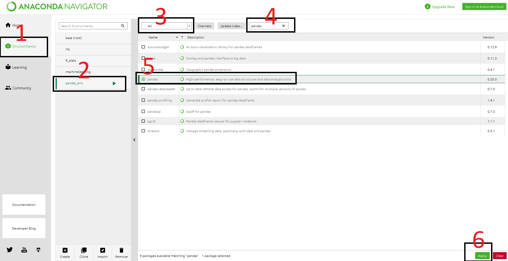
Task: Click the Remove trash icon
Action: click(x=121, y=250)
